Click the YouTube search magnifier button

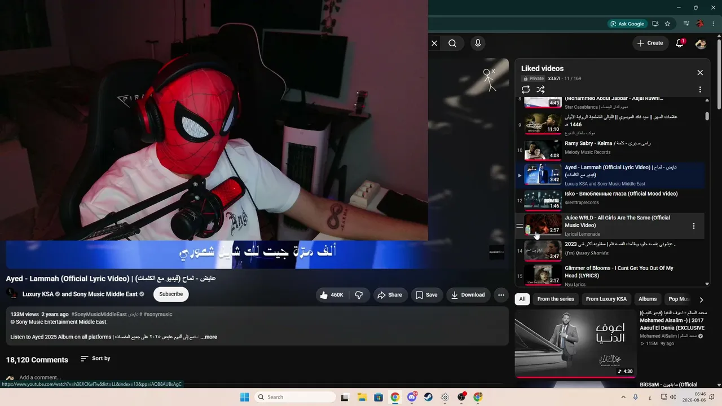click(452, 43)
